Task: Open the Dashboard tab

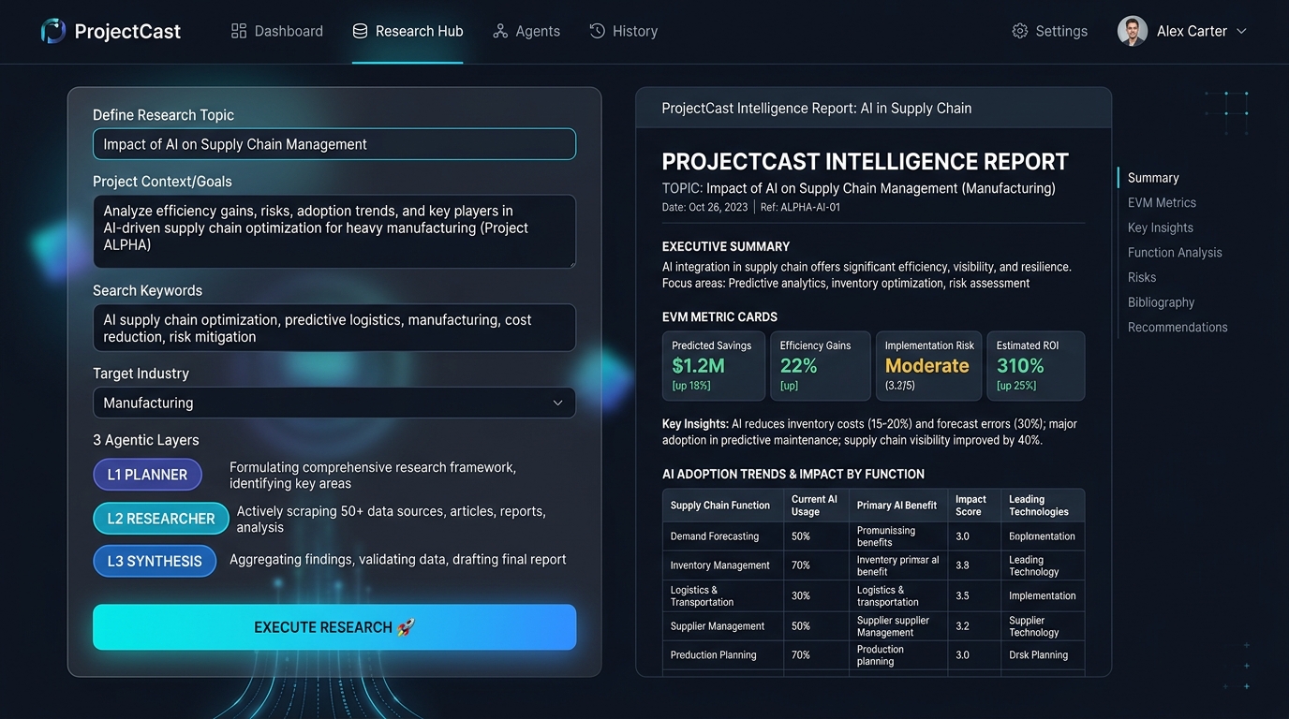Action: [x=277, y=31]
